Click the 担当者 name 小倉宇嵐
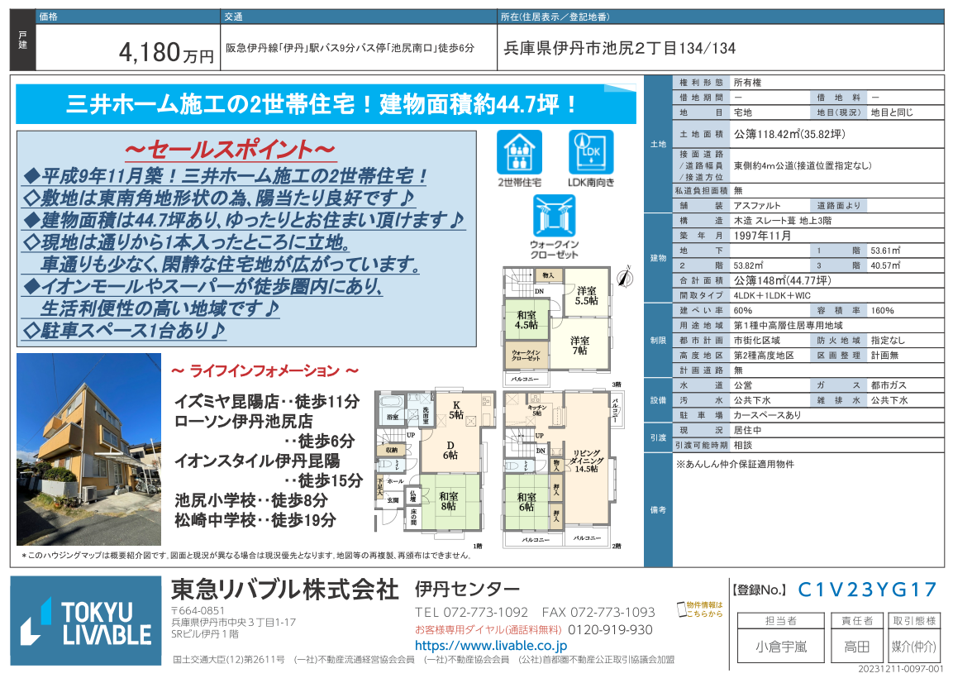 click(x=780, y=647)
